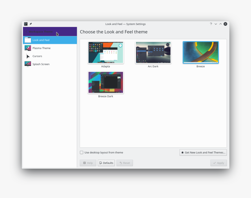251x198 pixels.
Task: Enable Use desktop layout from theme
Action: (82, 152)
